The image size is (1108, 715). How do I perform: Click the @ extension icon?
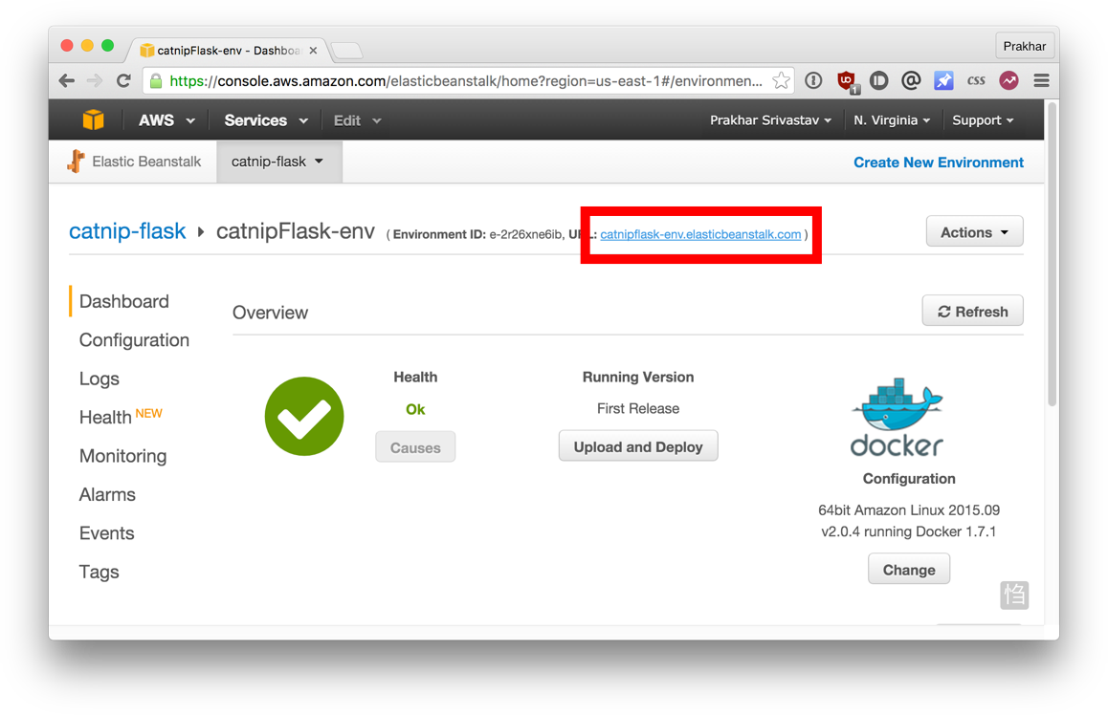pyautogui.click(x=911, y=80)
